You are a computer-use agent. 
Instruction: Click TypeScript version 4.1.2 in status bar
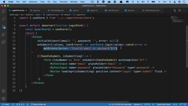(x=175, y=104)
